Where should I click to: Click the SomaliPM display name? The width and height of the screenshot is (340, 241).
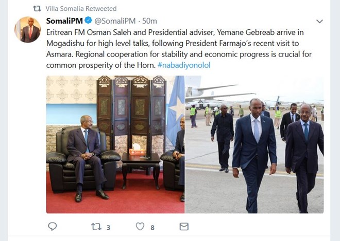[x=64, y=21]
